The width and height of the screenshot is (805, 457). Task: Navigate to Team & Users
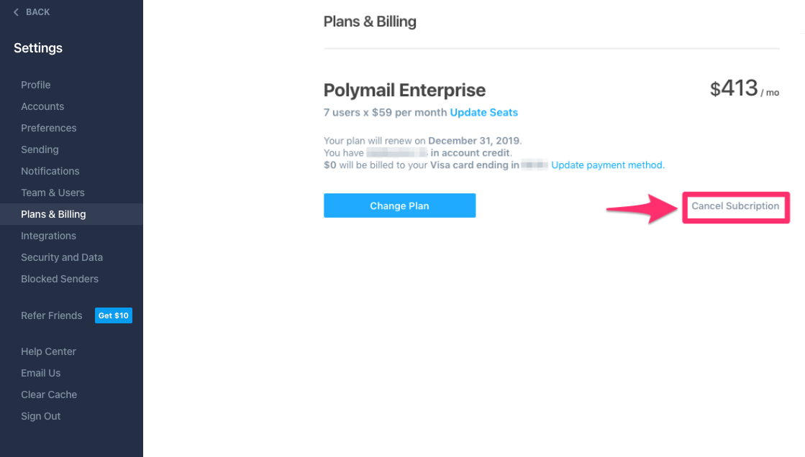[x=53, y=193]
